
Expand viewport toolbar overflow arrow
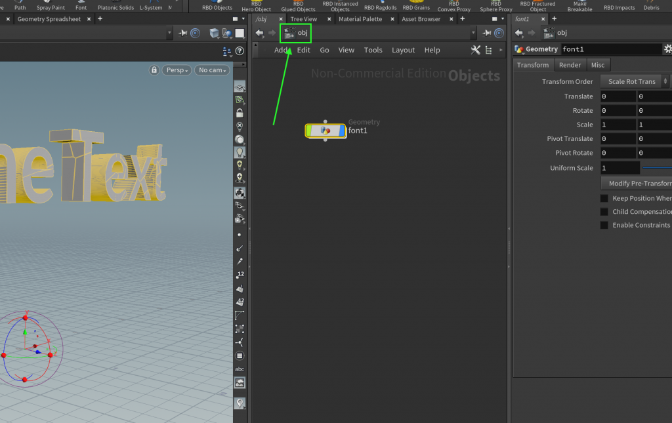[243, 64]
